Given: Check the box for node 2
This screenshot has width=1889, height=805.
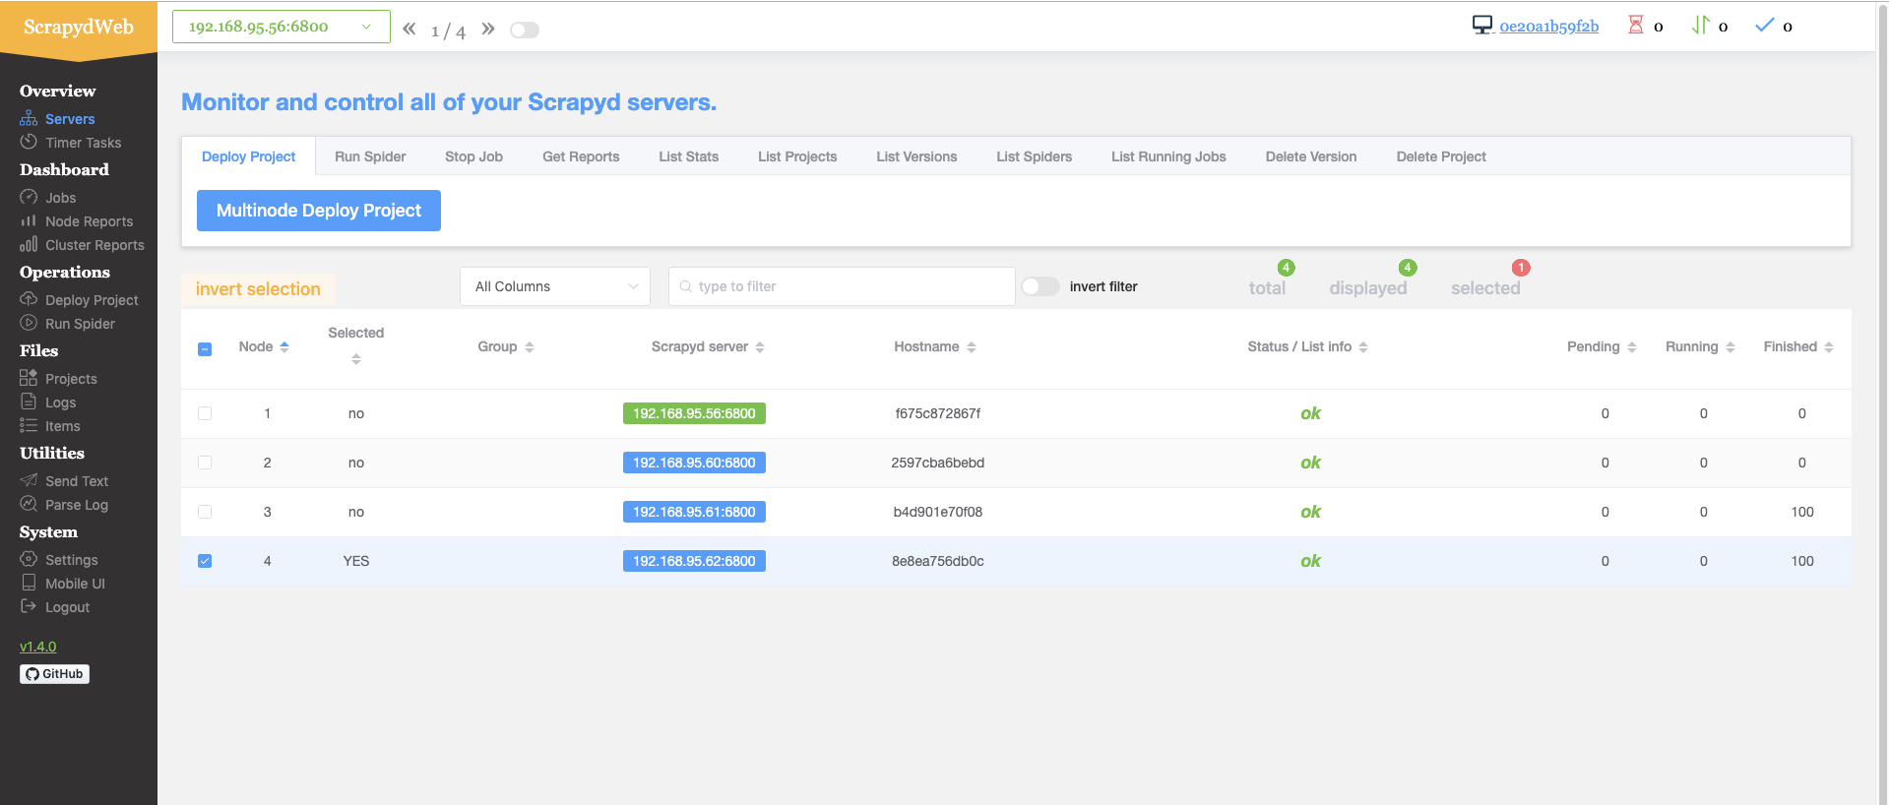Looking at the screenshot, I should pyautogui.click(x=205, y=463).
